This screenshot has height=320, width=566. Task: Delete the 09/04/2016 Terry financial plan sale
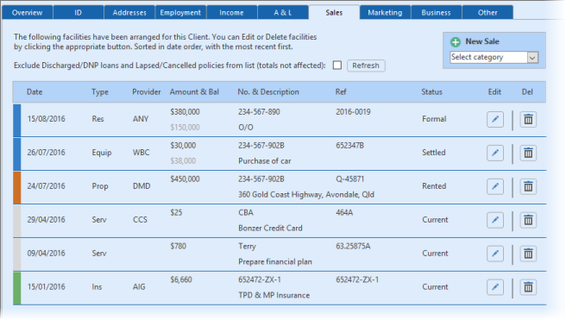click(528, 254)
